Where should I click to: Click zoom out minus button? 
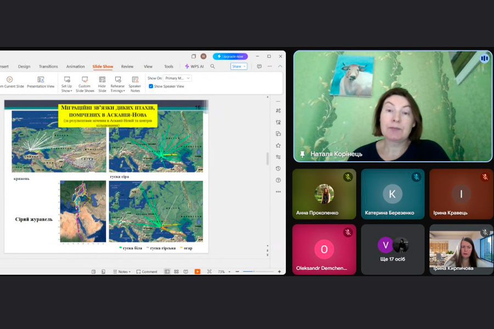[237, 271]
